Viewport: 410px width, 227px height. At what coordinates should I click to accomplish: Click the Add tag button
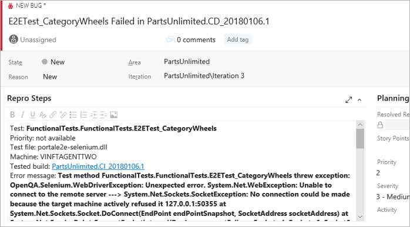tap(238, 39)
